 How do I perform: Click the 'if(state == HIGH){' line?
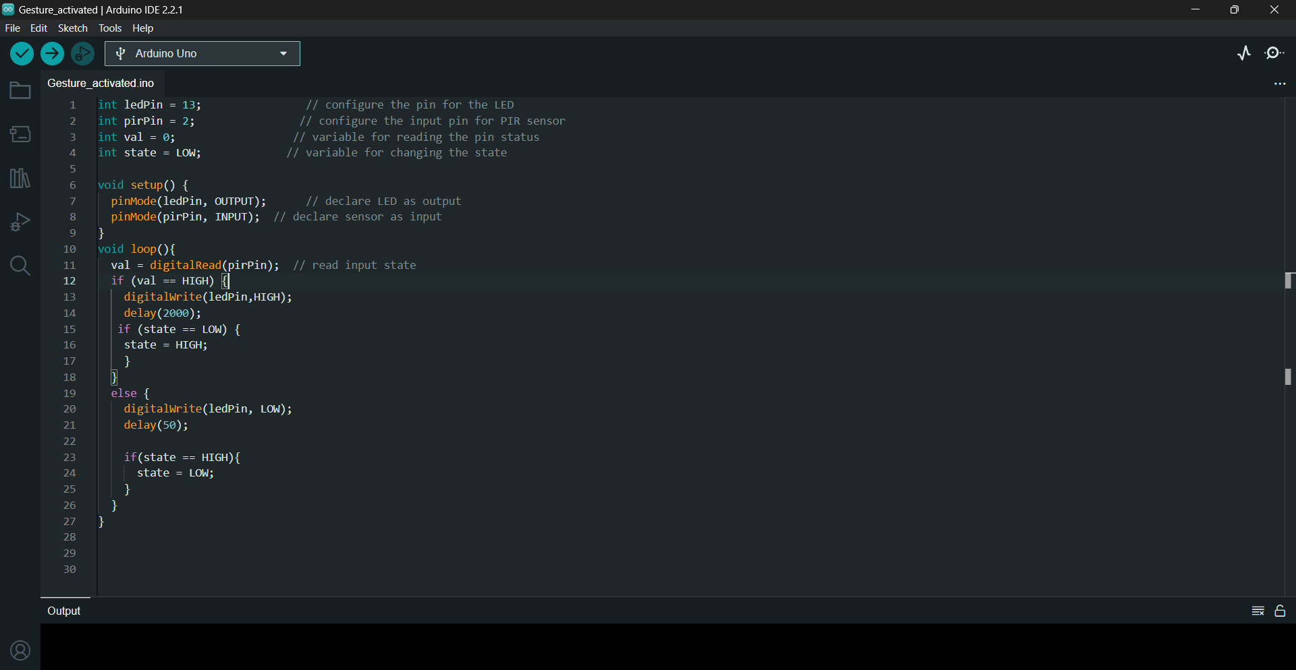[x=182, y=458]
